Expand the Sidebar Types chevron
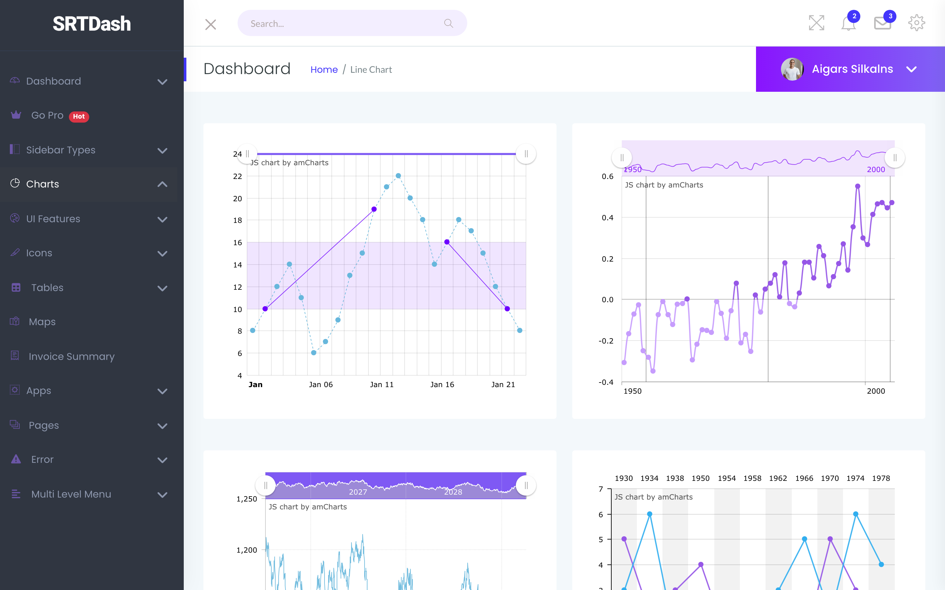 tap(162, 151)
